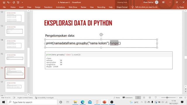Image resolution: width=187 pixels, height=105 pixels.
Task: Save the presentation with the floppy icon
Action: [x=4, y=2]
